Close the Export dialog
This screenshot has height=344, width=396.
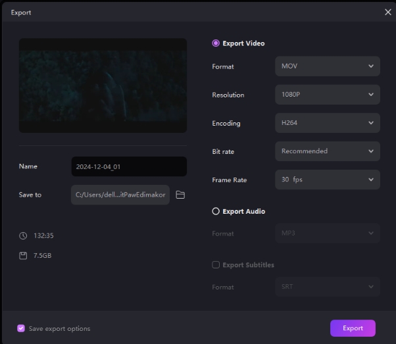point(387,12)
